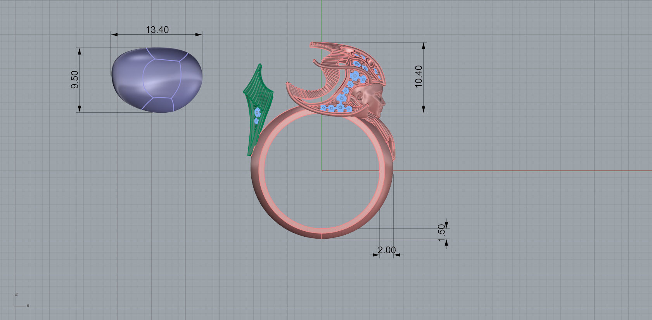The height and width of the screenshot is (320, 652).
Task: Select the 10.40 dimension text
Action: (x=418, y=76)
